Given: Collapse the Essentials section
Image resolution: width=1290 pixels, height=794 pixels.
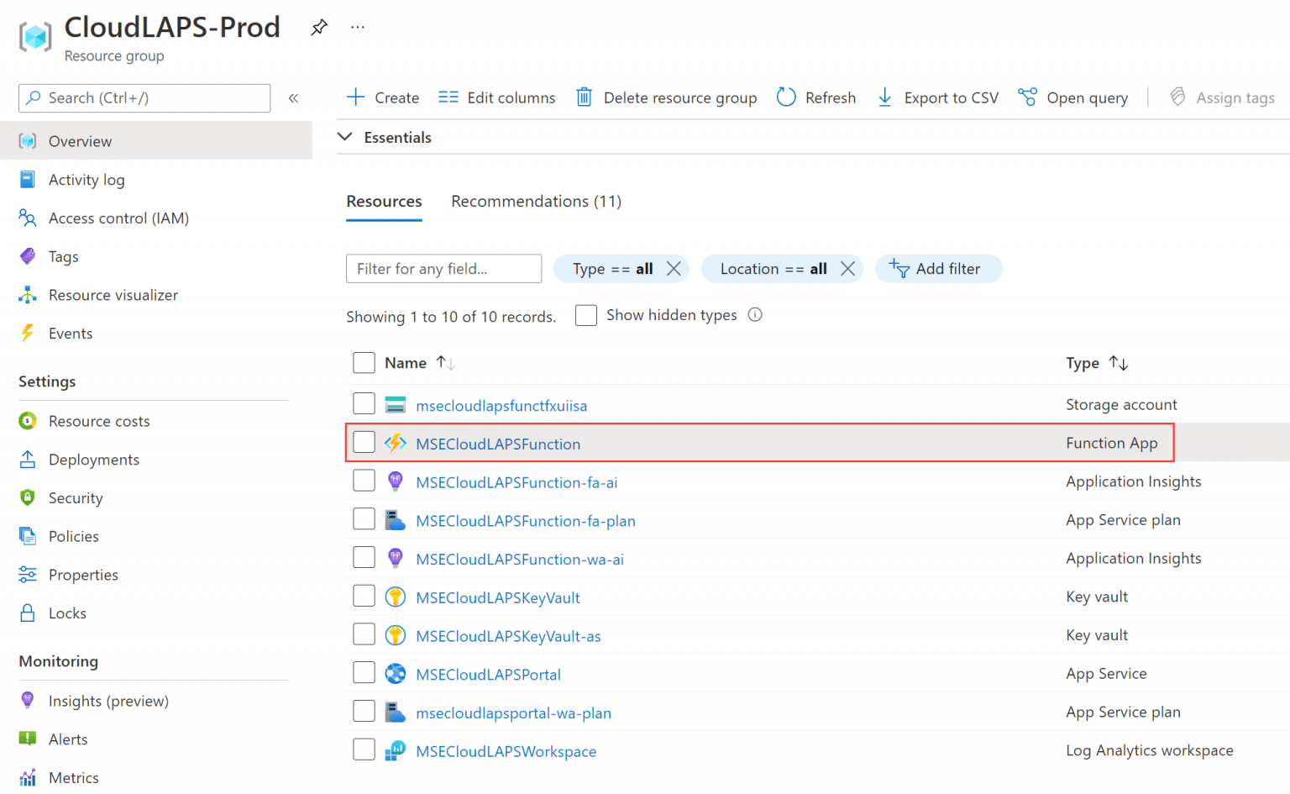Looking at the screenshot, I should pyautogui.click(x=344, y=136).
